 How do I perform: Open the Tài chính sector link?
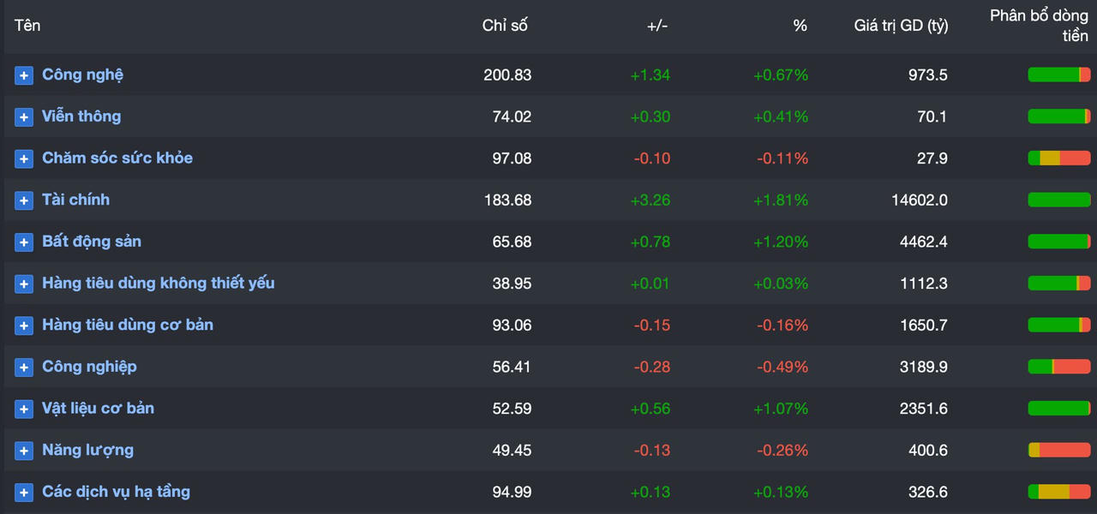coord(75,200)
